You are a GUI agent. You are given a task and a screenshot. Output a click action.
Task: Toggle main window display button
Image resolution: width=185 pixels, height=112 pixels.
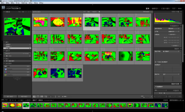point(3,100)
